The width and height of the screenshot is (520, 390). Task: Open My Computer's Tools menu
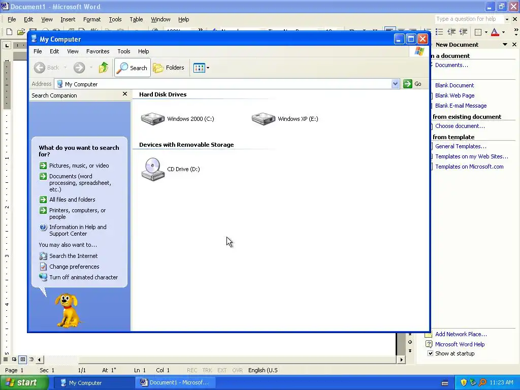click(124, 51)
